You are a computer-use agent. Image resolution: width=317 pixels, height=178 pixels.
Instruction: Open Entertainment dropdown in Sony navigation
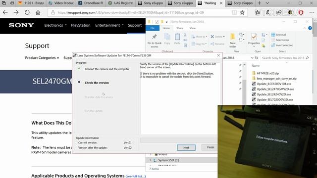point(109,25)
